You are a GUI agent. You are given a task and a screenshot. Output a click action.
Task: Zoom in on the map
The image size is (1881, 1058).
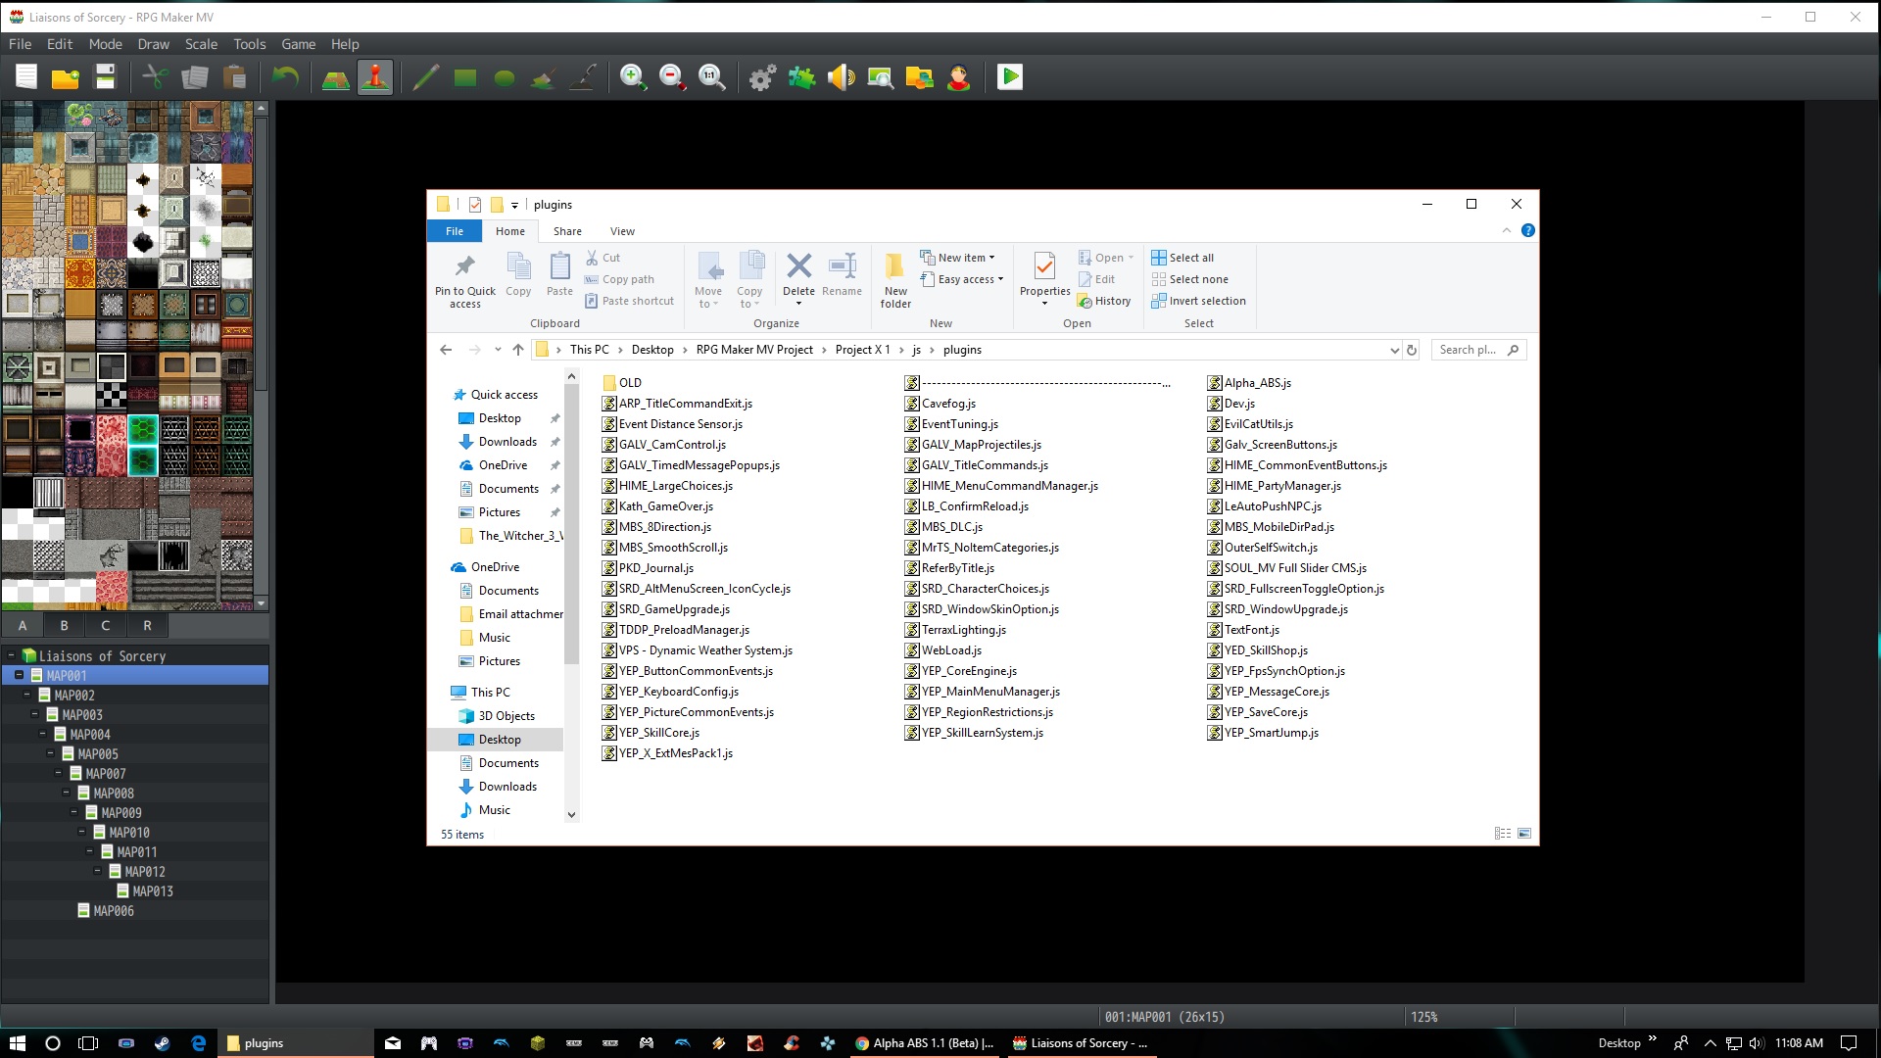pyautogui.click(x=633, y=77)
